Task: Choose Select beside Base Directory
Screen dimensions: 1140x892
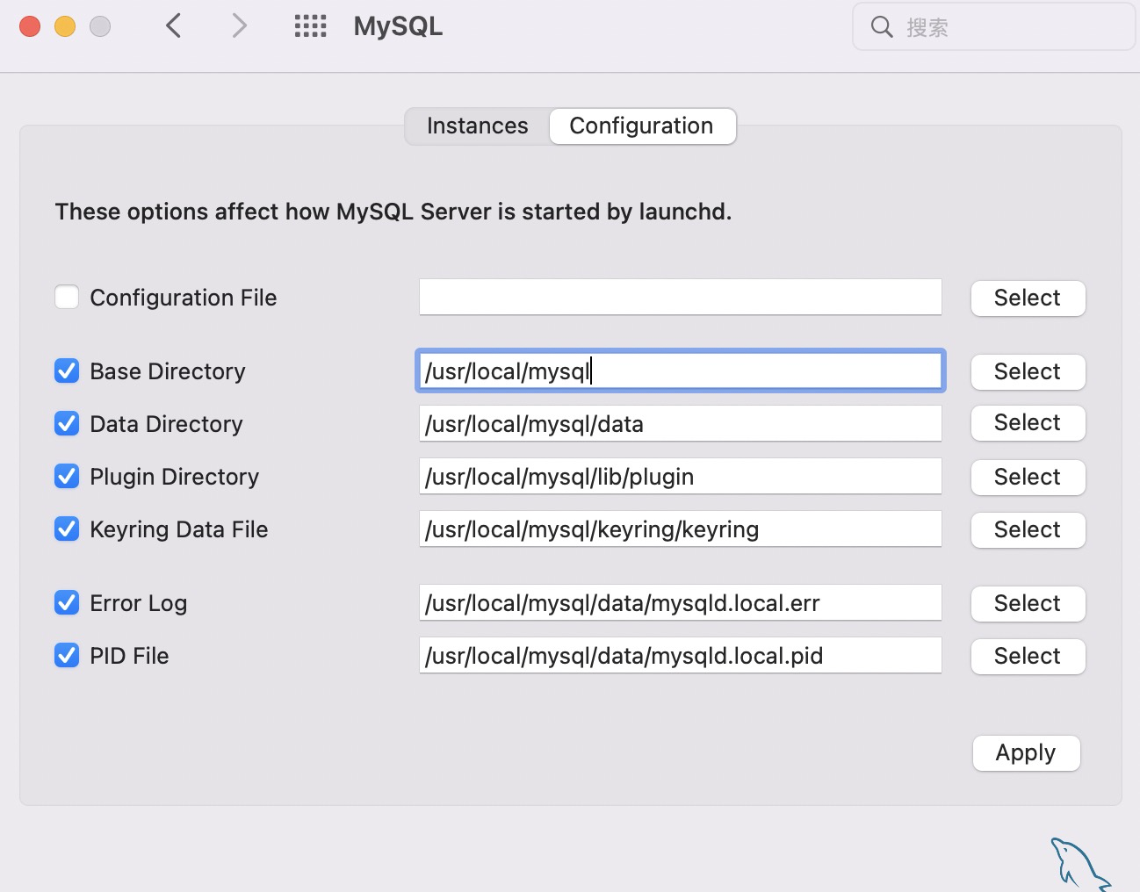Action: [x=1028, y=371]
